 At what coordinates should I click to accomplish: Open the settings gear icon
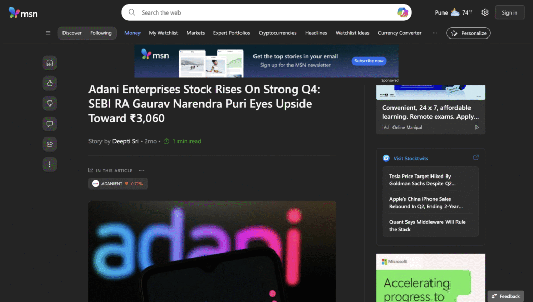pyautogui.click(x=485, y=12)
